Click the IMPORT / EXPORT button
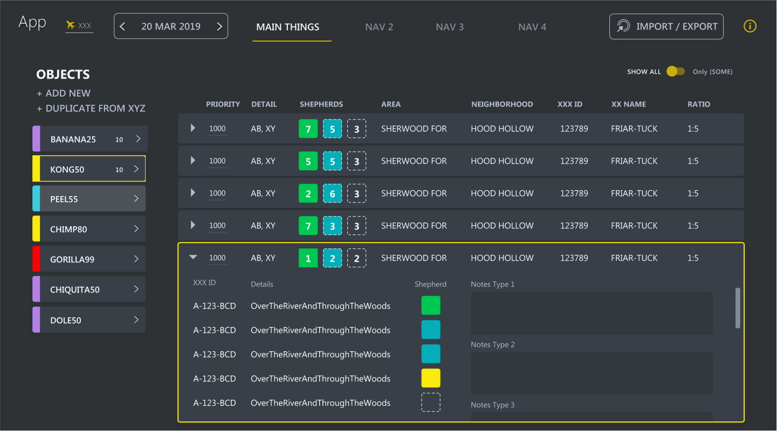 click(666, 26)
